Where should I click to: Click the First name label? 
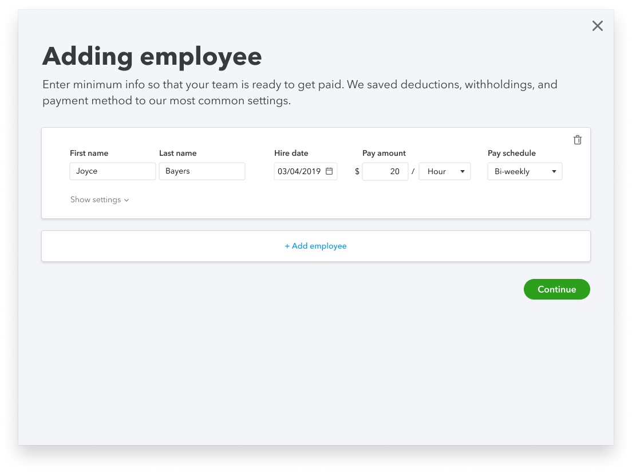tap(89, 153)
